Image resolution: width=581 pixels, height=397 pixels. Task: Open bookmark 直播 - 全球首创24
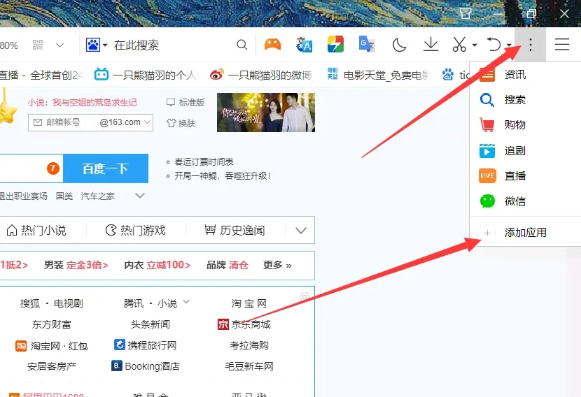(41, 75)
